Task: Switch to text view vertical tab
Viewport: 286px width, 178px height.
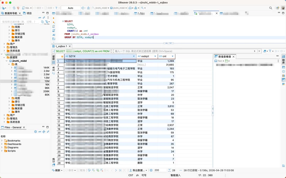Action: click(x=53, y=70)
